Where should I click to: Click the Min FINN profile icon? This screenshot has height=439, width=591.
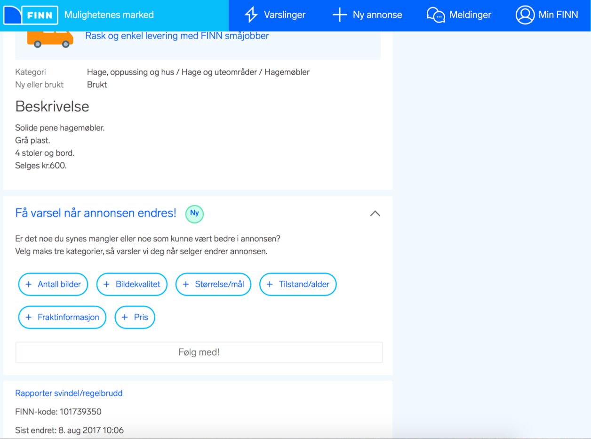point(525,15)
